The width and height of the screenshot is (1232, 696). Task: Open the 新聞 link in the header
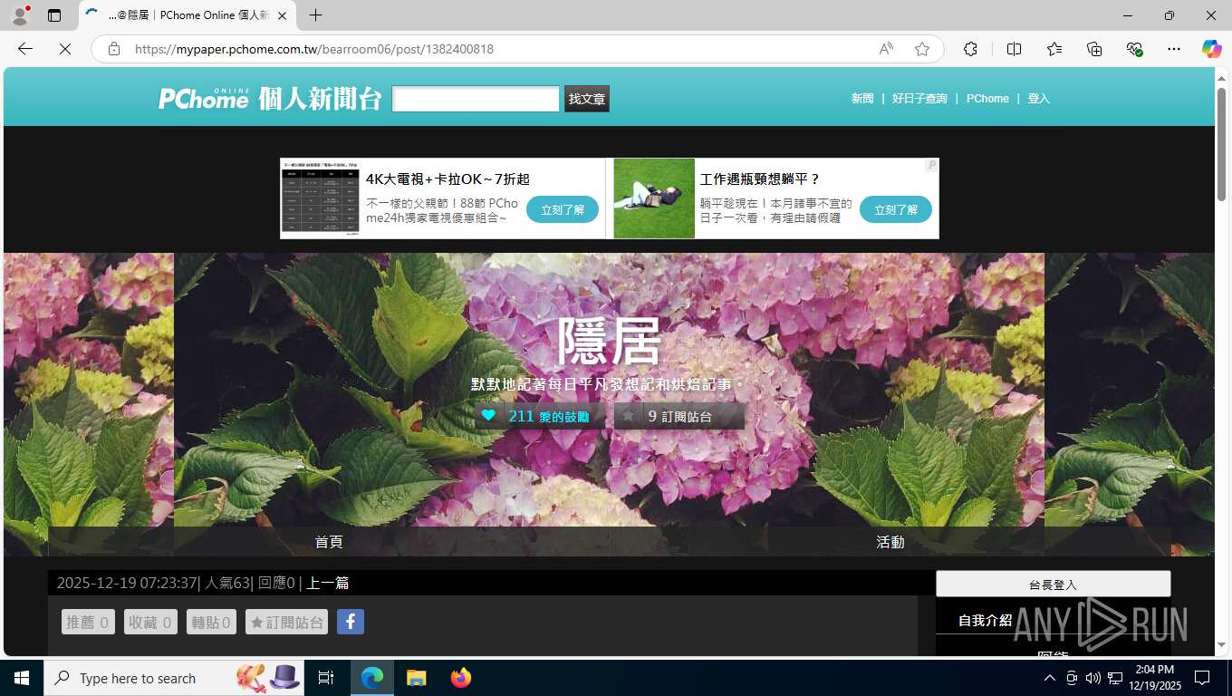[862, 99]
